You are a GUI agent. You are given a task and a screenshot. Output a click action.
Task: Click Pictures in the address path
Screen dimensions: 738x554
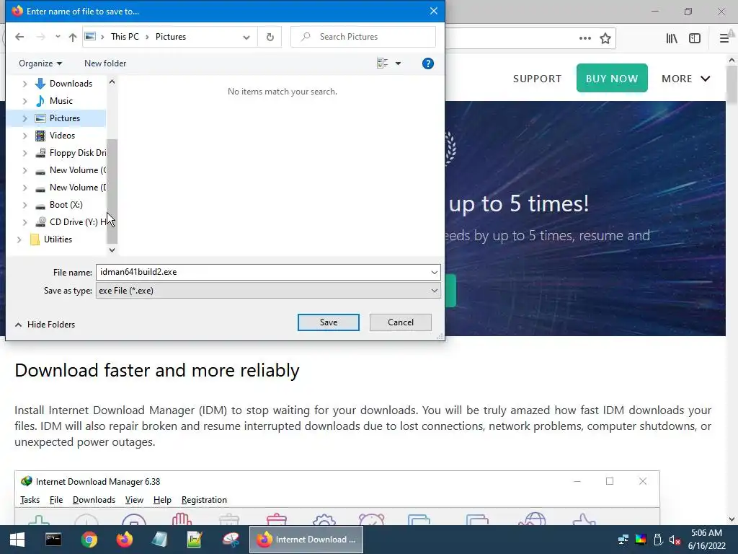coord(170,37)
